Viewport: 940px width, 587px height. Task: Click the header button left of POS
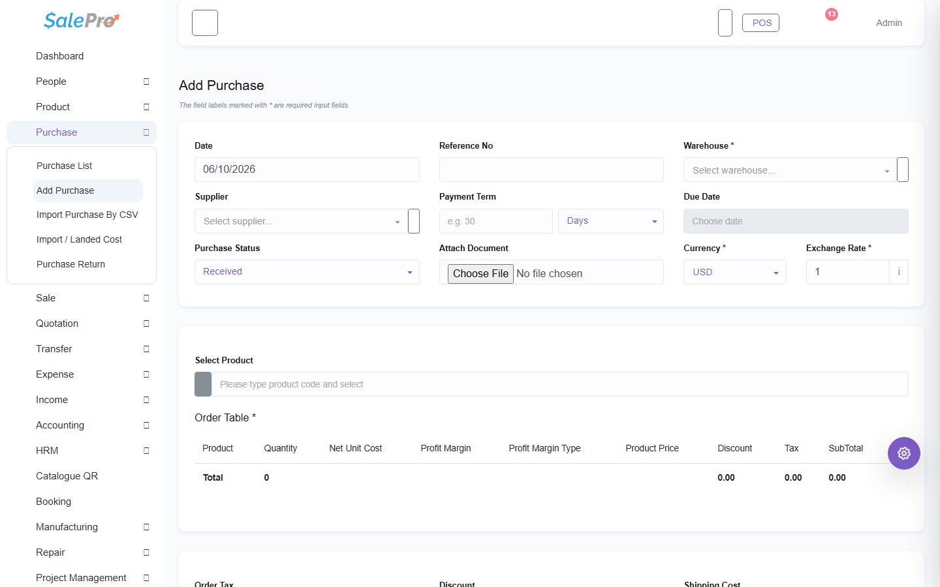tap(725, 23)
